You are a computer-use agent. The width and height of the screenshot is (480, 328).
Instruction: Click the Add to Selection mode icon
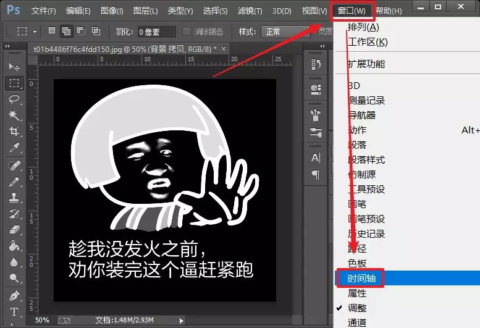[x=67, y=32]
